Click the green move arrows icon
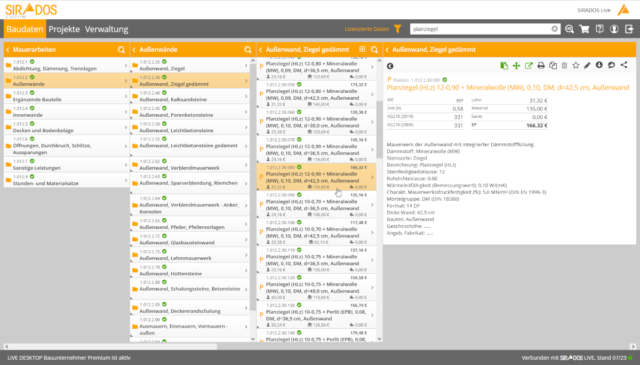640x365 pixels. [516, 66]
